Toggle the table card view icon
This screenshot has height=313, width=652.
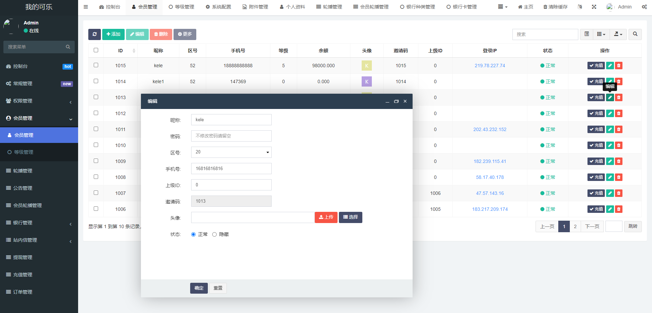tap(586, 34)
